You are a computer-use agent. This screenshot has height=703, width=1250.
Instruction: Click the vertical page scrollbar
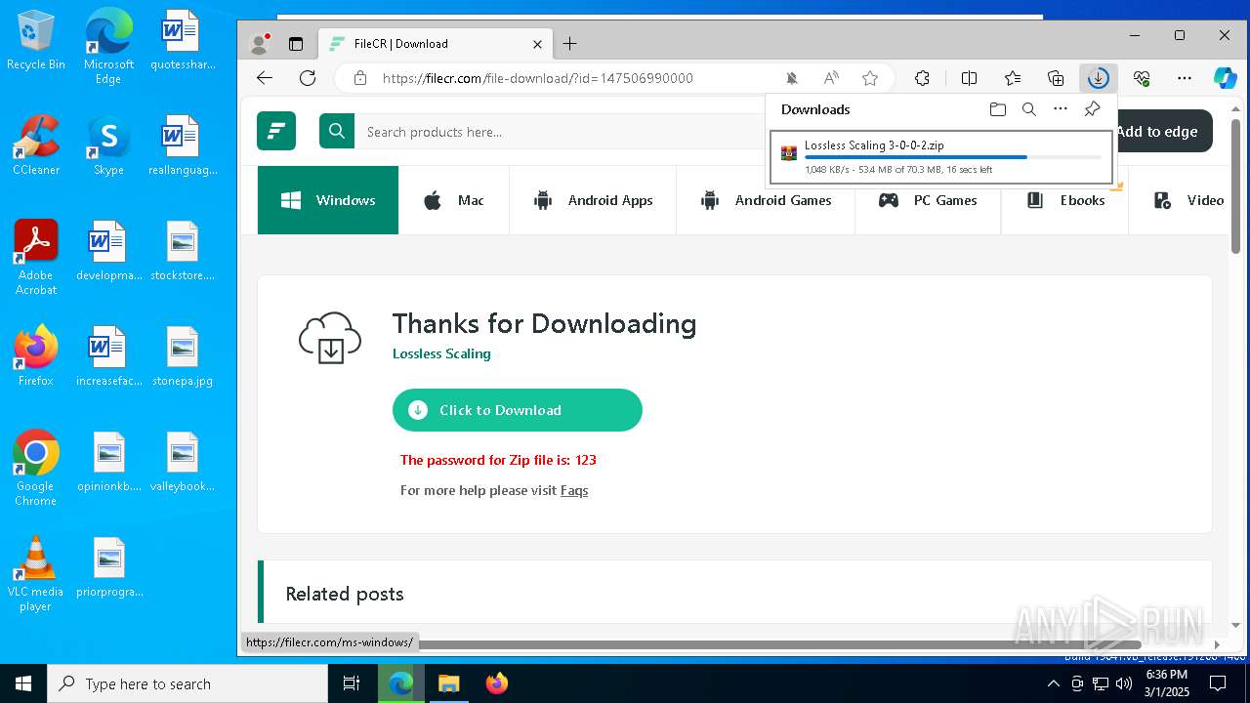coord(1235,186)
